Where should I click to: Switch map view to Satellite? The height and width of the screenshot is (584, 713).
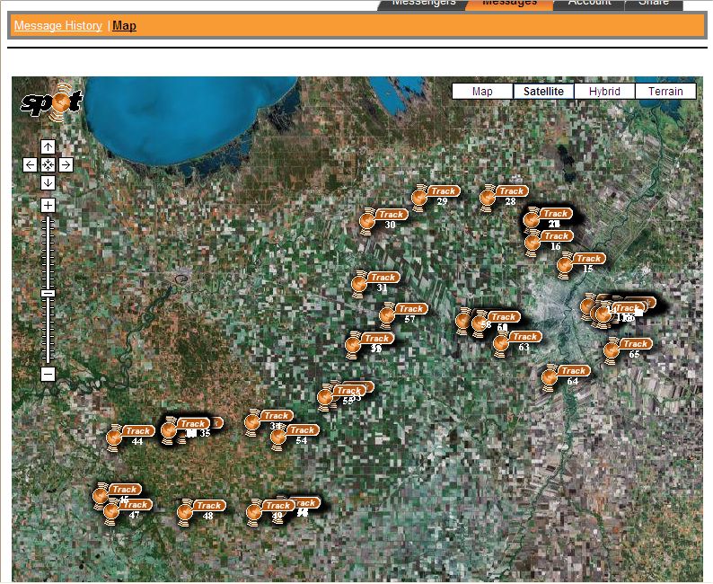pyautogui.click(x=543, y=91)
